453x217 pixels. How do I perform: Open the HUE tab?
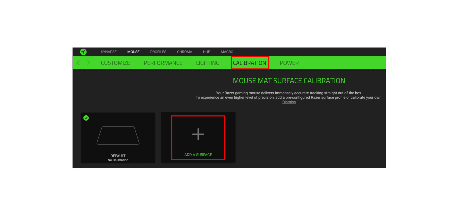pos(206,52)
